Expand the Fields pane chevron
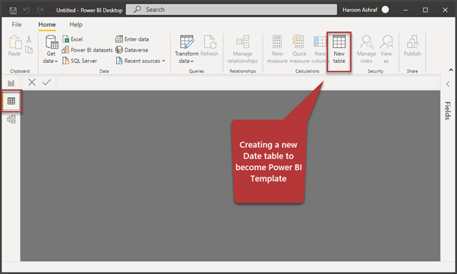Image resolution: width=457 pixels, height=274 pixels. [x=448, y=84]
